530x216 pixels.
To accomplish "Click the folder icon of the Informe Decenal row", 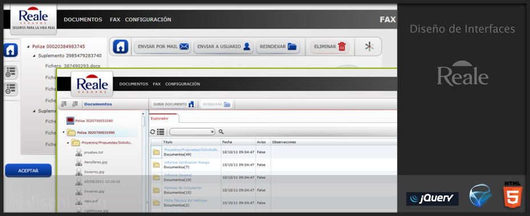I will point(156,177).
